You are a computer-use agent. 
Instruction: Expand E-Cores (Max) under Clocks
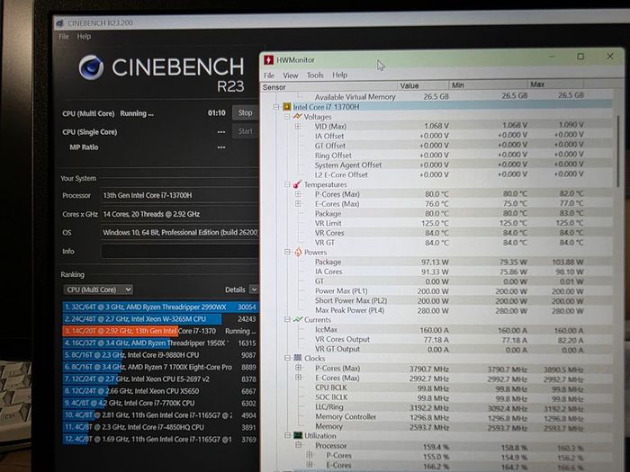(298, 378)
